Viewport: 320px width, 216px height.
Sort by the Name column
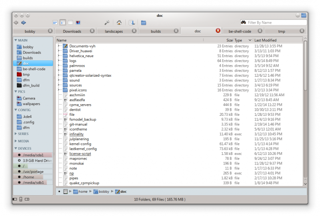(x=130, y=40)
